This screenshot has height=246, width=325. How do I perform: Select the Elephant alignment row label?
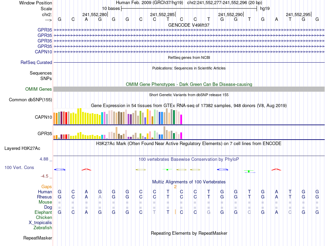coord(43,212)
